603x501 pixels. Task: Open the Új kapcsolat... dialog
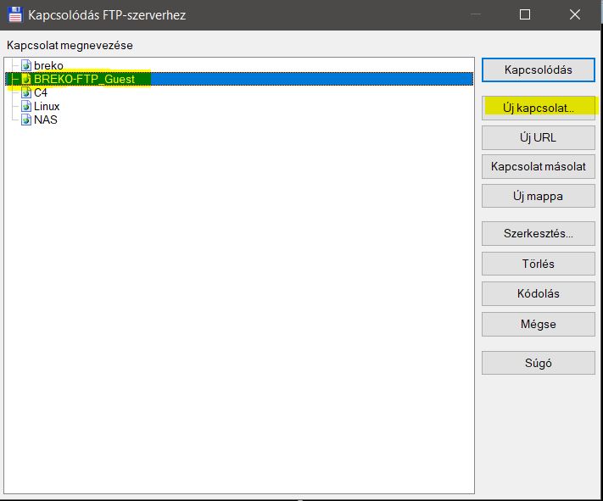pyautogui.click(x=538, y=108)
